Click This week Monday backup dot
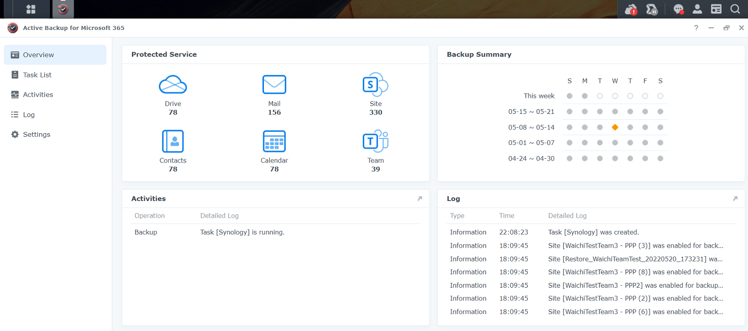 click(x=585, y=96)
